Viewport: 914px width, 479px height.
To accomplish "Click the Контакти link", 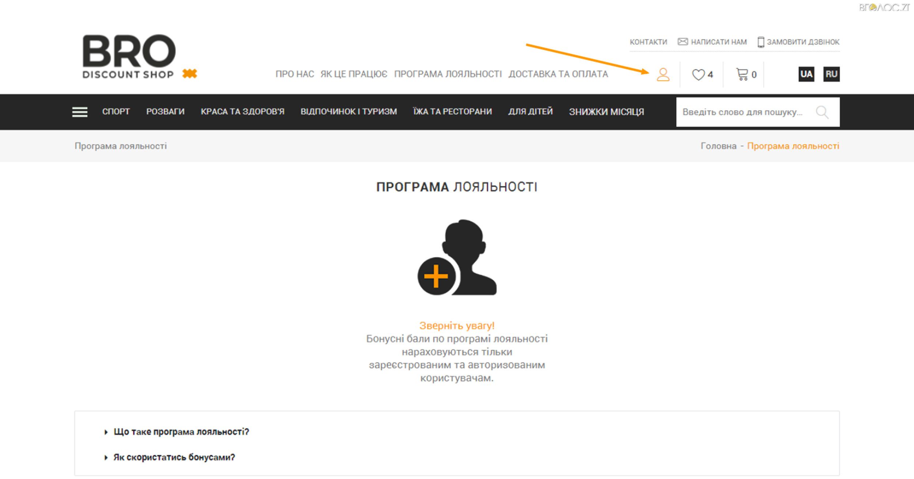I will click(x=648, y=42).
